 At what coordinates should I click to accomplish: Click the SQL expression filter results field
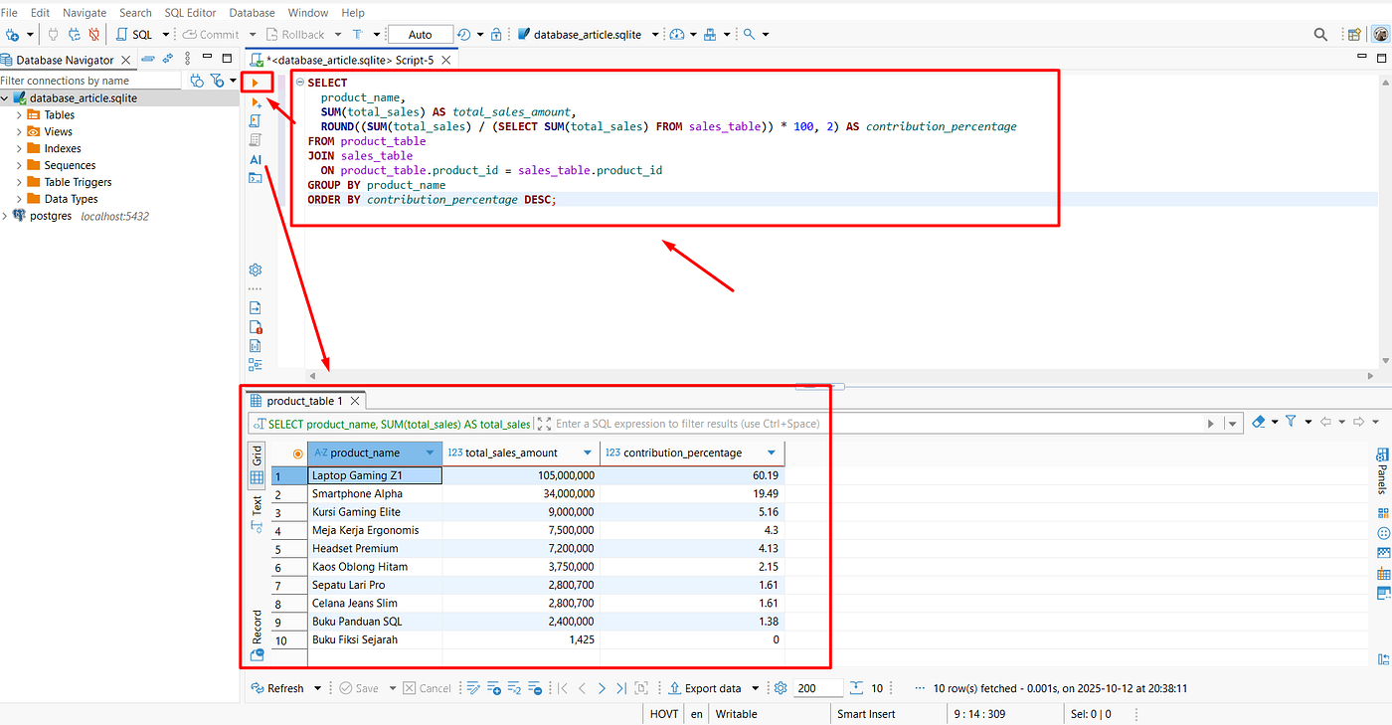coord(875,424)
